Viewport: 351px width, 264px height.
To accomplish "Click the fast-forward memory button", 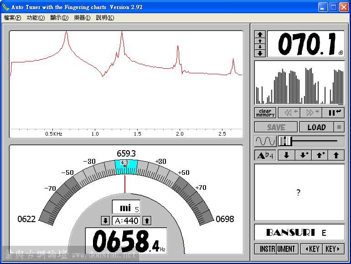I will (x=312, y=112).
